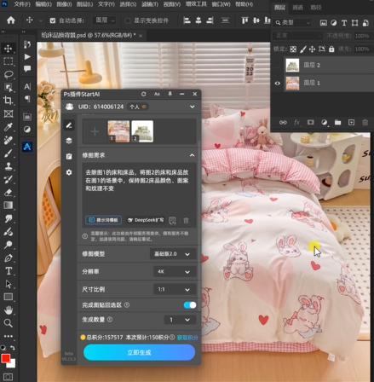374x382 pixels.
Task: Open the 正常 blend mode dropdown
Action: click(x=298, y=36)
